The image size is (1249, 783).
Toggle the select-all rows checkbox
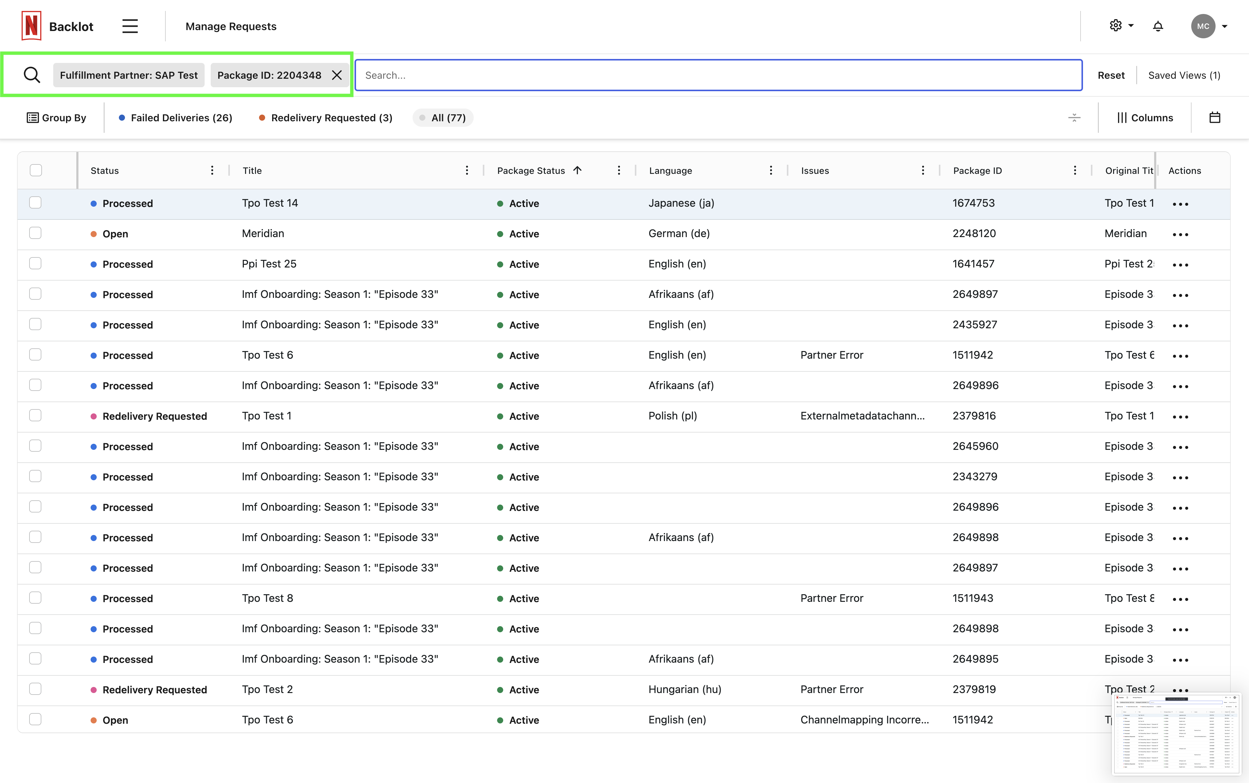(36, 171)
